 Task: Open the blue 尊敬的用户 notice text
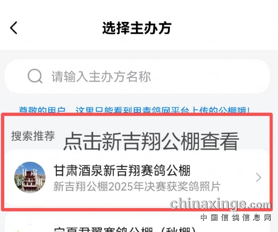134,110
